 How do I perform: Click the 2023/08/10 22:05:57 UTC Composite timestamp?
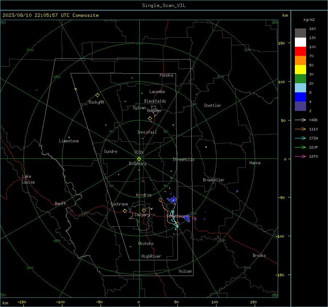(50, 15)
